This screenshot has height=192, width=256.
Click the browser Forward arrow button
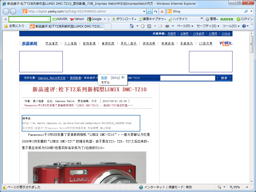(13, 11)
